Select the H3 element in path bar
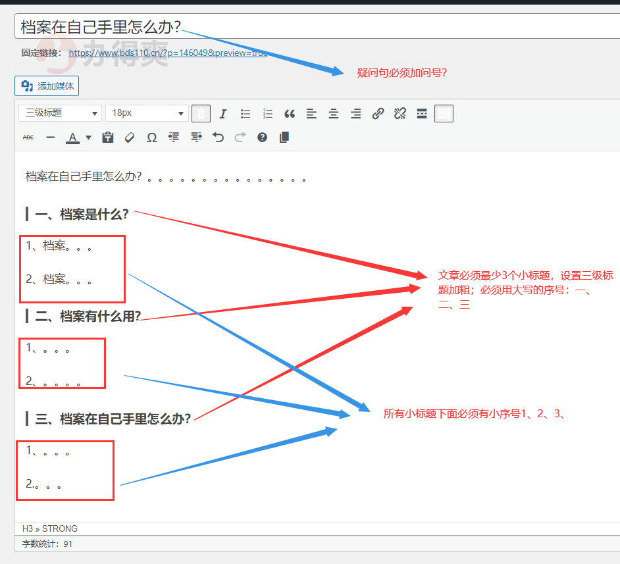The image size is (620, 564). point(27,529)
